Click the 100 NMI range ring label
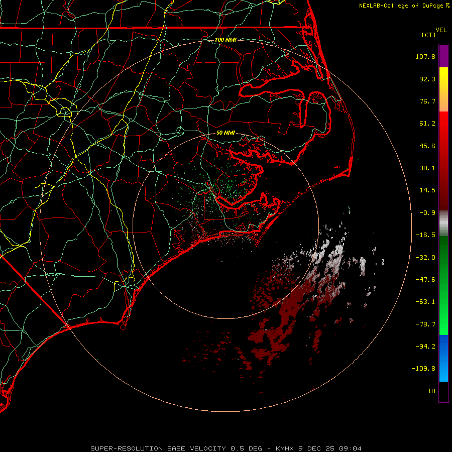Image resolution: width=452 pixels, height=452 pixels. point(225,40)
